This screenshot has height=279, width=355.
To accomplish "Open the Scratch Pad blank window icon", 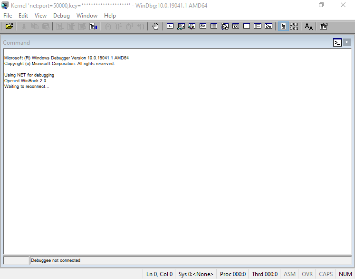I will point(247,26).
